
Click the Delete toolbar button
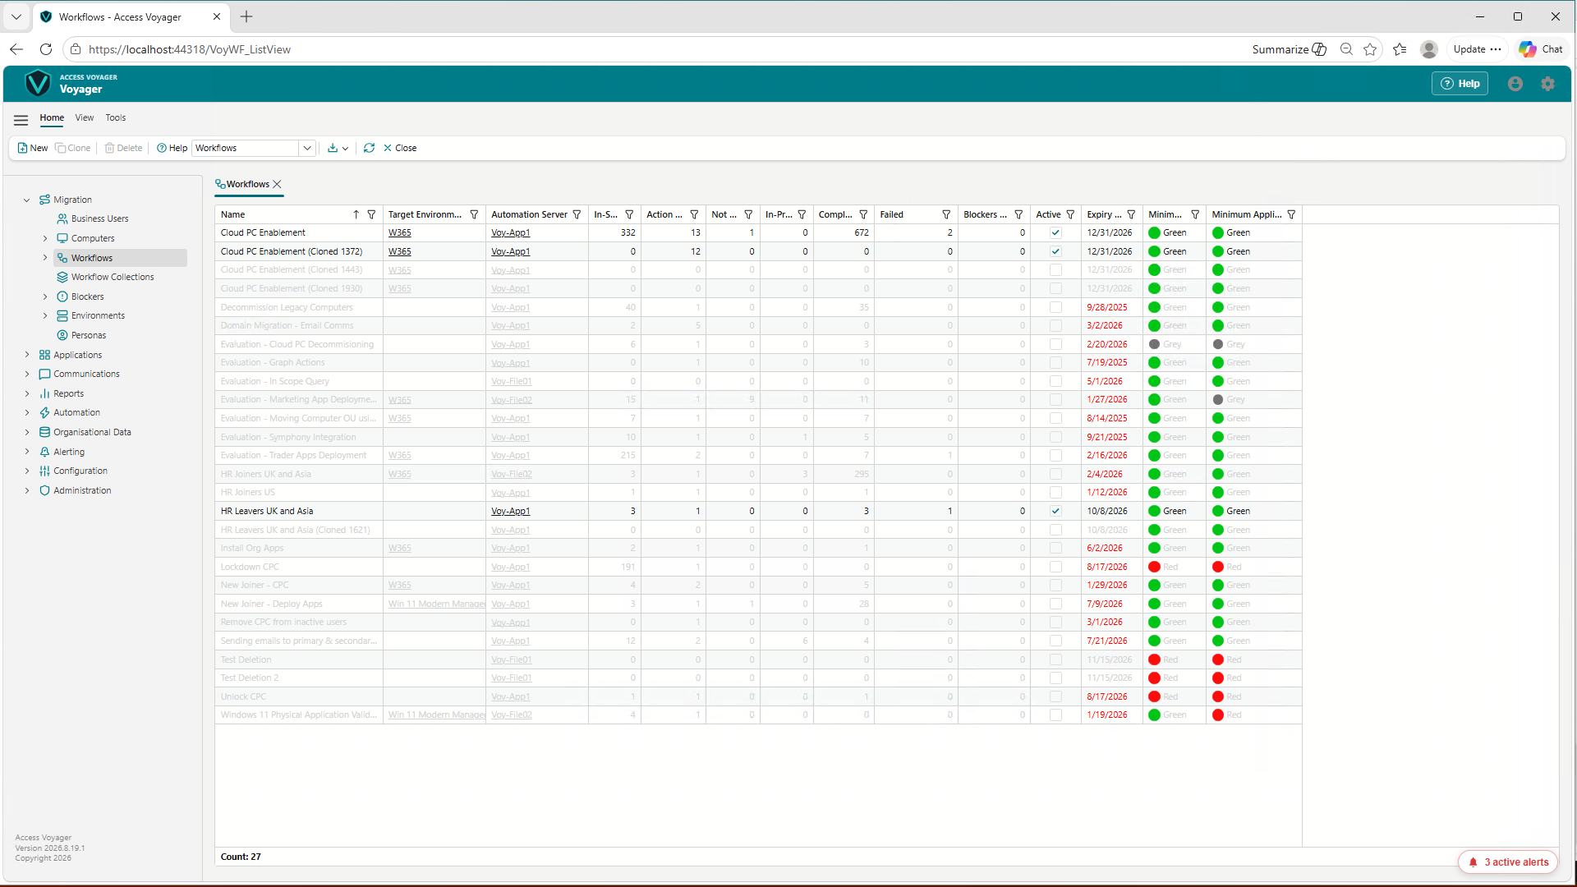pos(124,149)
